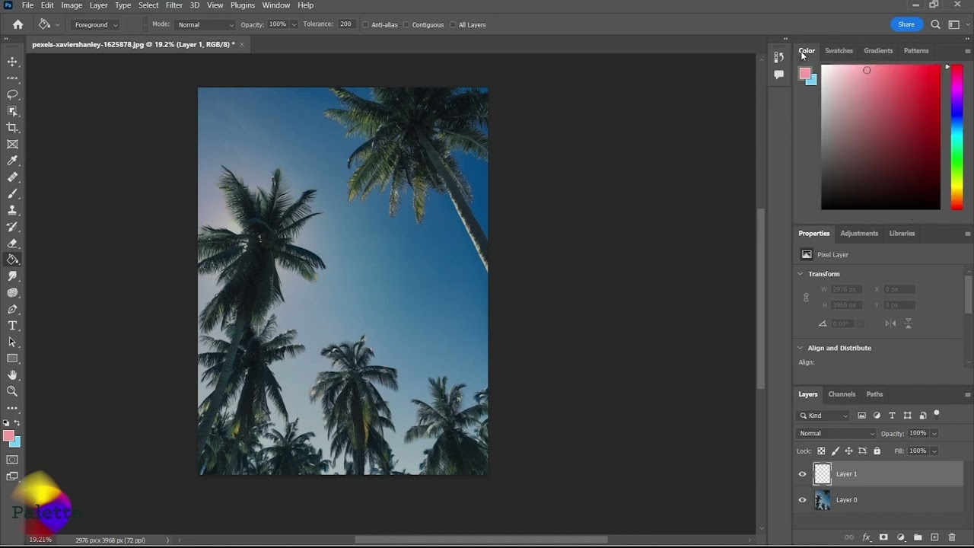This screenshot has width=974, height=548.
Task: Select the Pen tool
Action: pos(12,309)
